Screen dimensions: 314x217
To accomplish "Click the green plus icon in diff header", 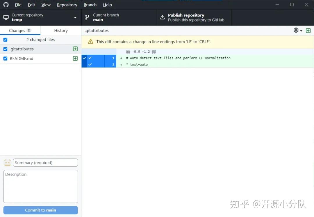I will (308, 30).
